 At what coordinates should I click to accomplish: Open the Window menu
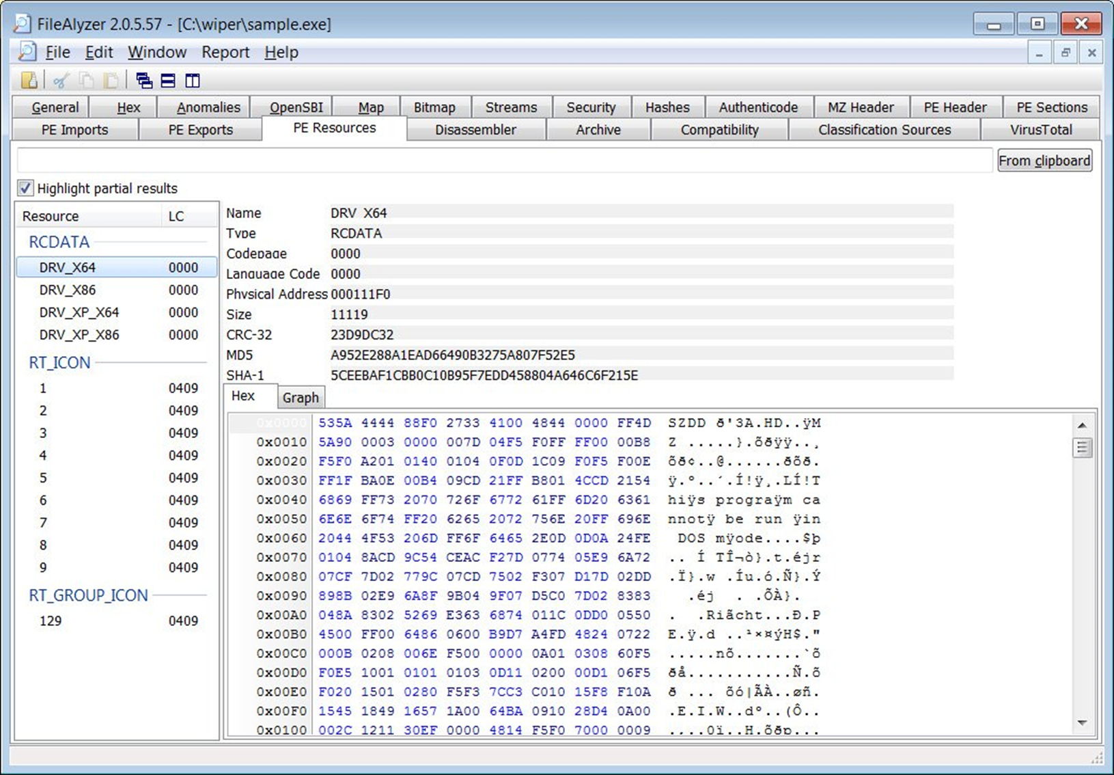pyautogui.click(x=157, y=52)
